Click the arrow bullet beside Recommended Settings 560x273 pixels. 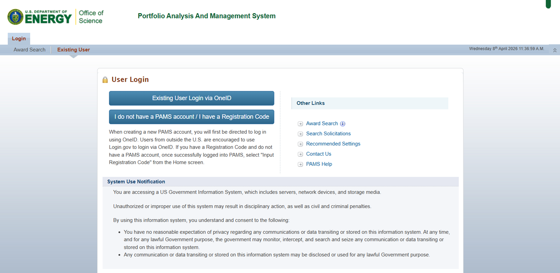(x=300, y=144)
